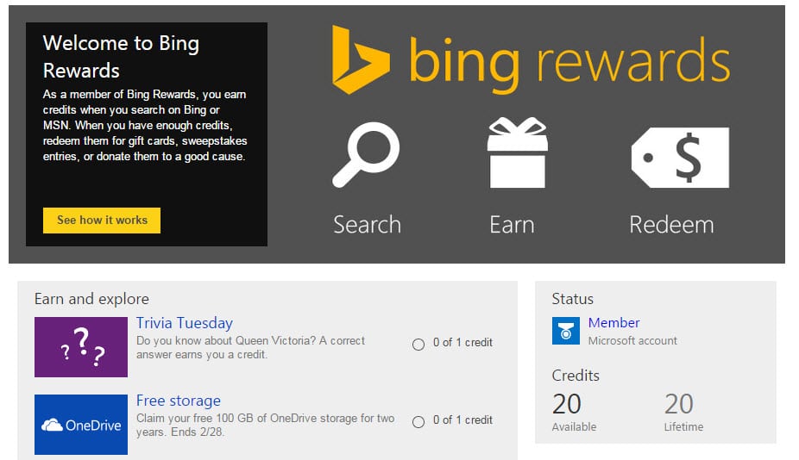
Task: Open the Trivia Tuesday link
Action: [184, 323]
